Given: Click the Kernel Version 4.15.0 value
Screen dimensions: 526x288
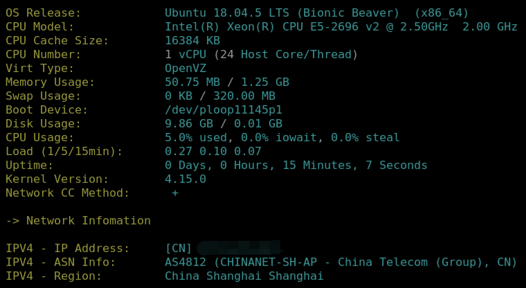Looking at the screenshot, I should pos(185,179).
